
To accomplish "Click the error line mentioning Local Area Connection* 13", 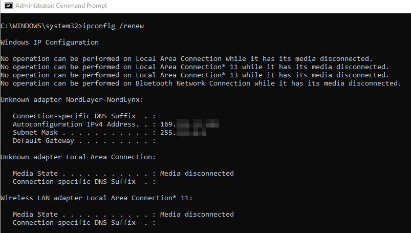I will (x=194, y=75).
